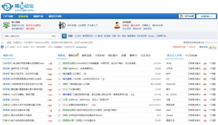Open the PowerBASIC code editor post
This screenshot has height=125, width=218.
(107, 63)
